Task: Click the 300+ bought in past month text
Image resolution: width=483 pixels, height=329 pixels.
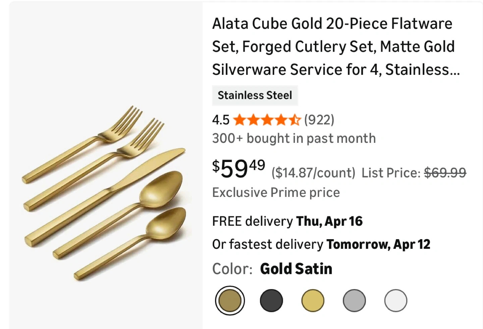Action: click(x=294, y=138)
